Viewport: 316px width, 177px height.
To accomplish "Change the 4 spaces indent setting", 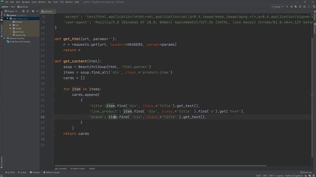I will 280,176.
